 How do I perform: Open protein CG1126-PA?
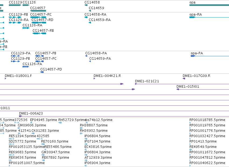tap(32, 64)
